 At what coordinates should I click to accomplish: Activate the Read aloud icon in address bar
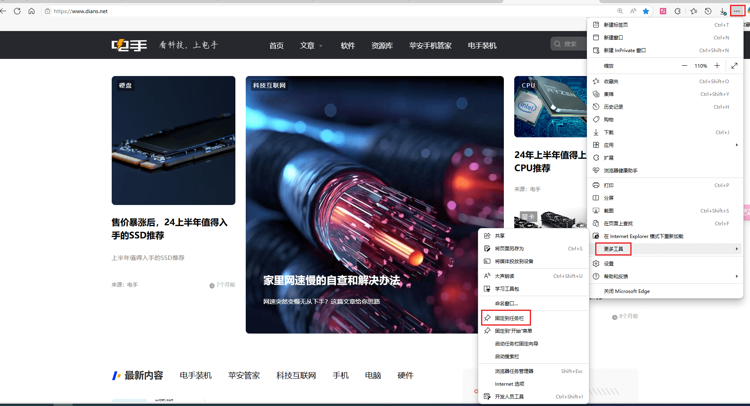coord(632,11)
